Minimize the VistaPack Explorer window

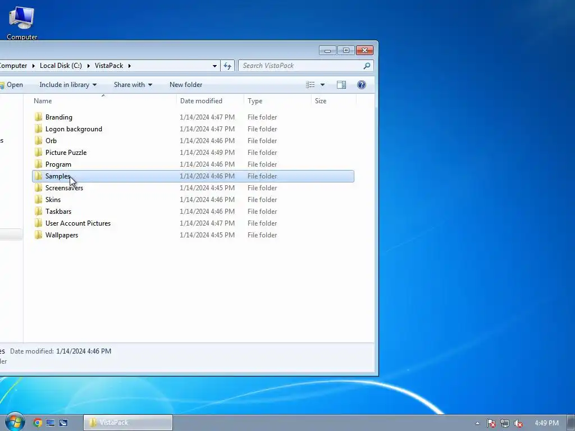[327, 50]
